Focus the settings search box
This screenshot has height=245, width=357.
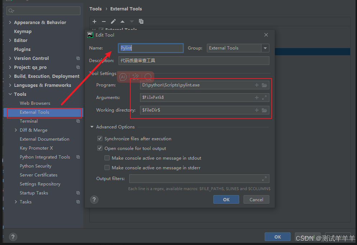[43, 11]
